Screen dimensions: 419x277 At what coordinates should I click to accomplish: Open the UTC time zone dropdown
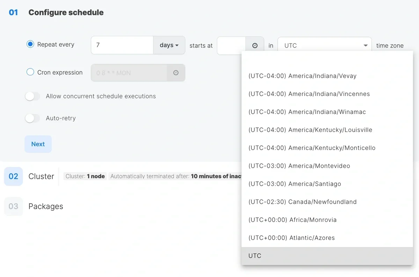click(x=324, y=45)
